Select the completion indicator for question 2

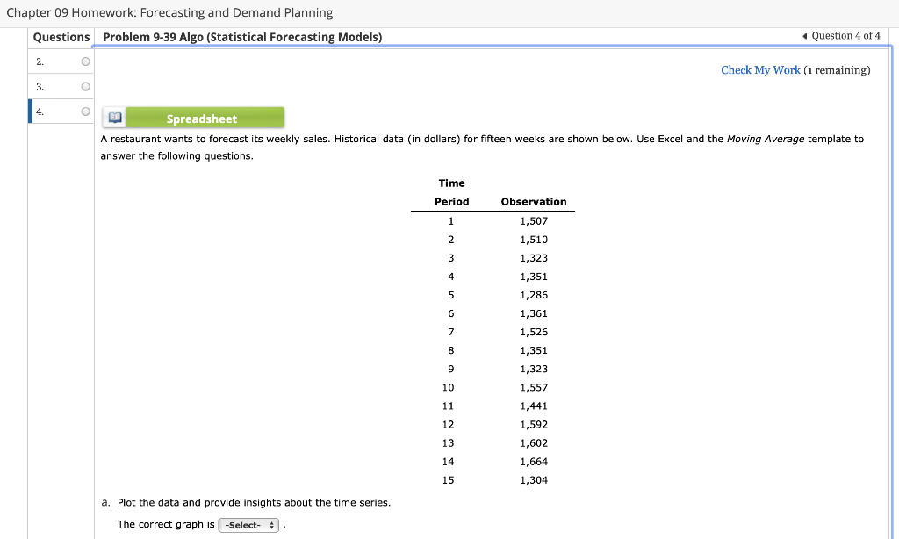(84, 61)
